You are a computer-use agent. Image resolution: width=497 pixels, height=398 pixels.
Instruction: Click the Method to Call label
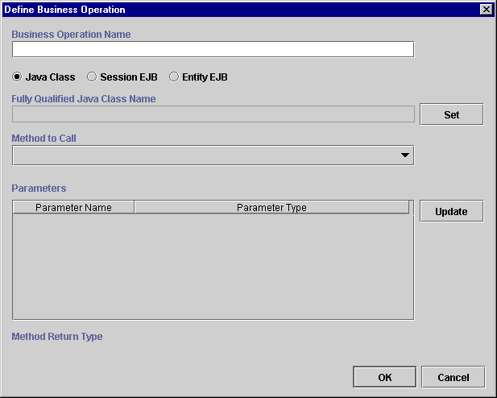[x=43, y=139]
